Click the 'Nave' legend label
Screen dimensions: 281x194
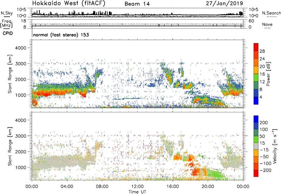point(267,25)
